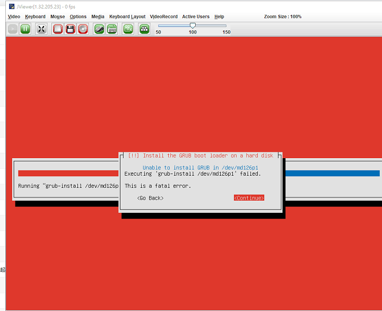Show the soft keyboard icon
This screenshot has width=382, height=311.
coord(112,29)
